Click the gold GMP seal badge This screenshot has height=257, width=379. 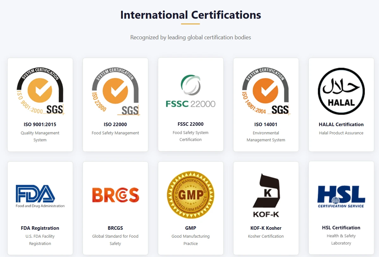[190, 195]
